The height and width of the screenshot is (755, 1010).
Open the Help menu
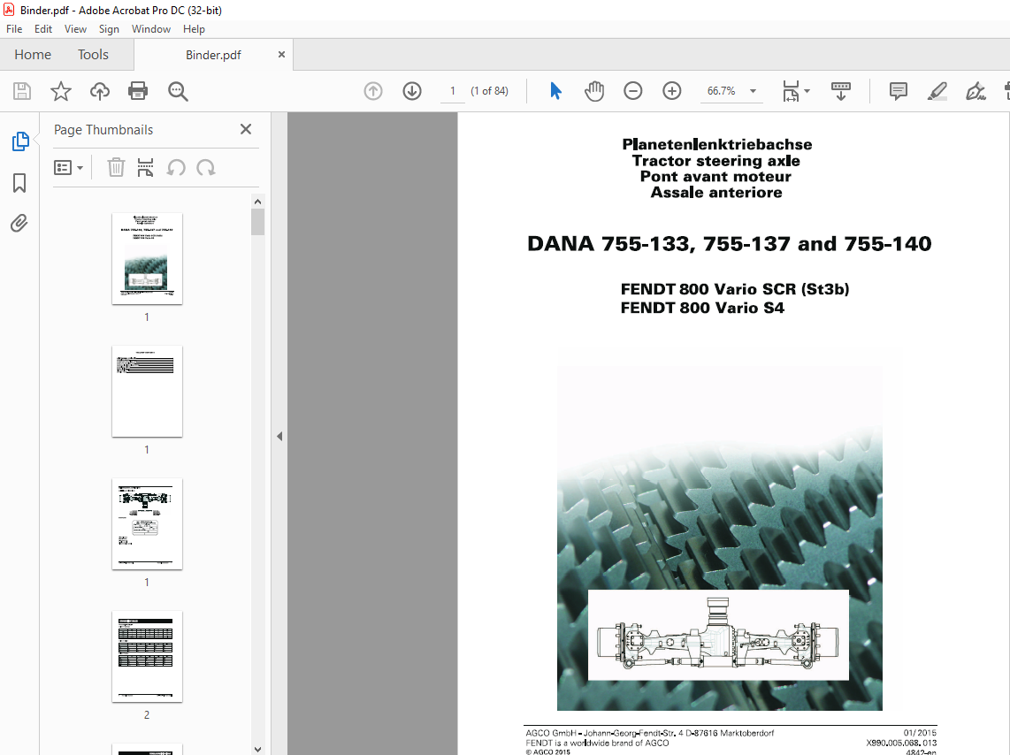(x=194, y=29)
